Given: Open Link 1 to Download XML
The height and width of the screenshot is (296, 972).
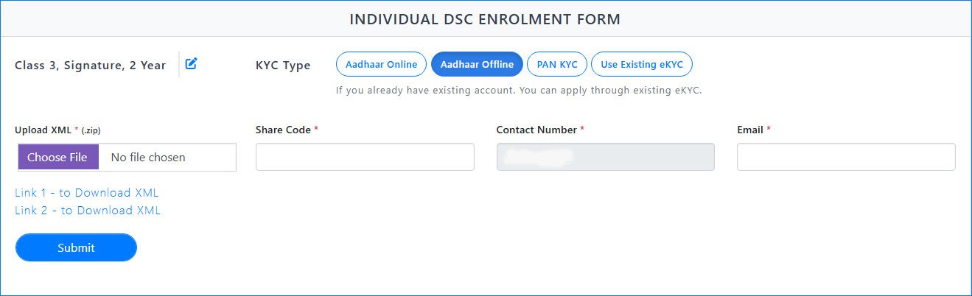Looking at the screenshot, I should [87, 193].
